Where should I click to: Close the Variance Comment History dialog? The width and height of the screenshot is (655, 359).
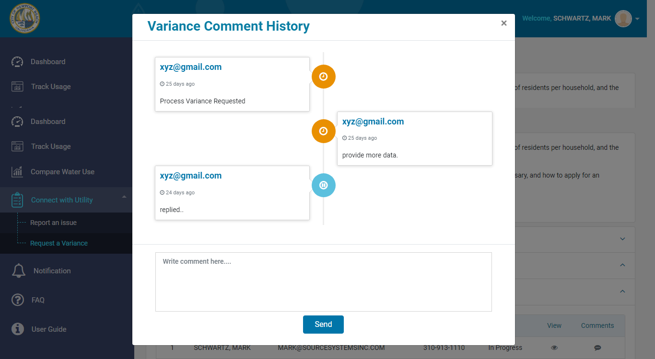(x=503, y=23)
